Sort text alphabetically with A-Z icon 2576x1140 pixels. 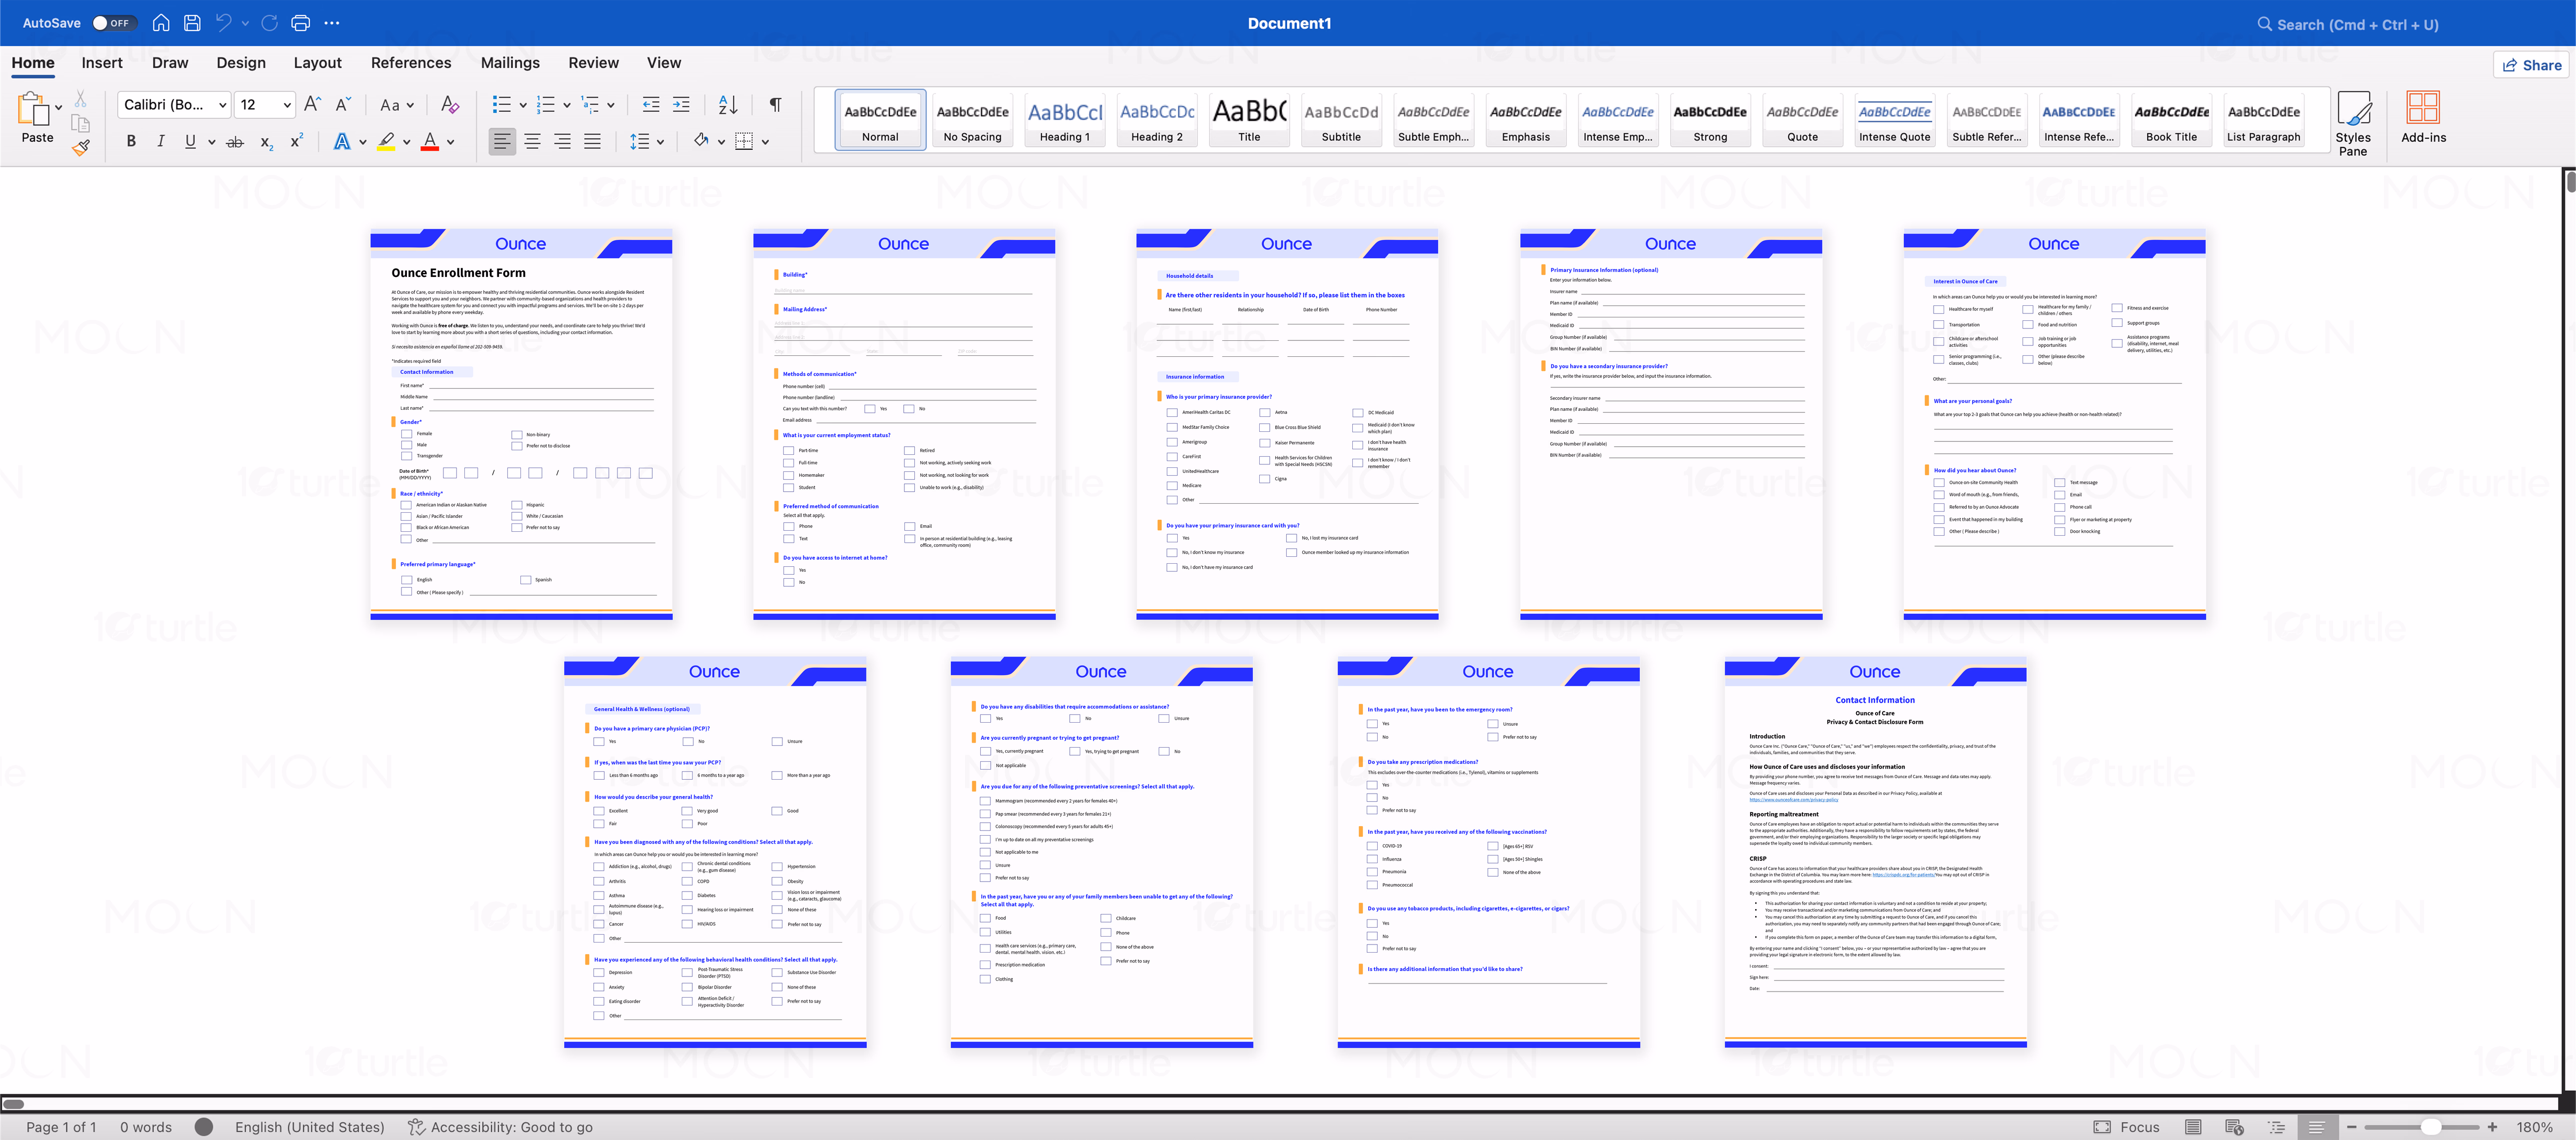728,104
